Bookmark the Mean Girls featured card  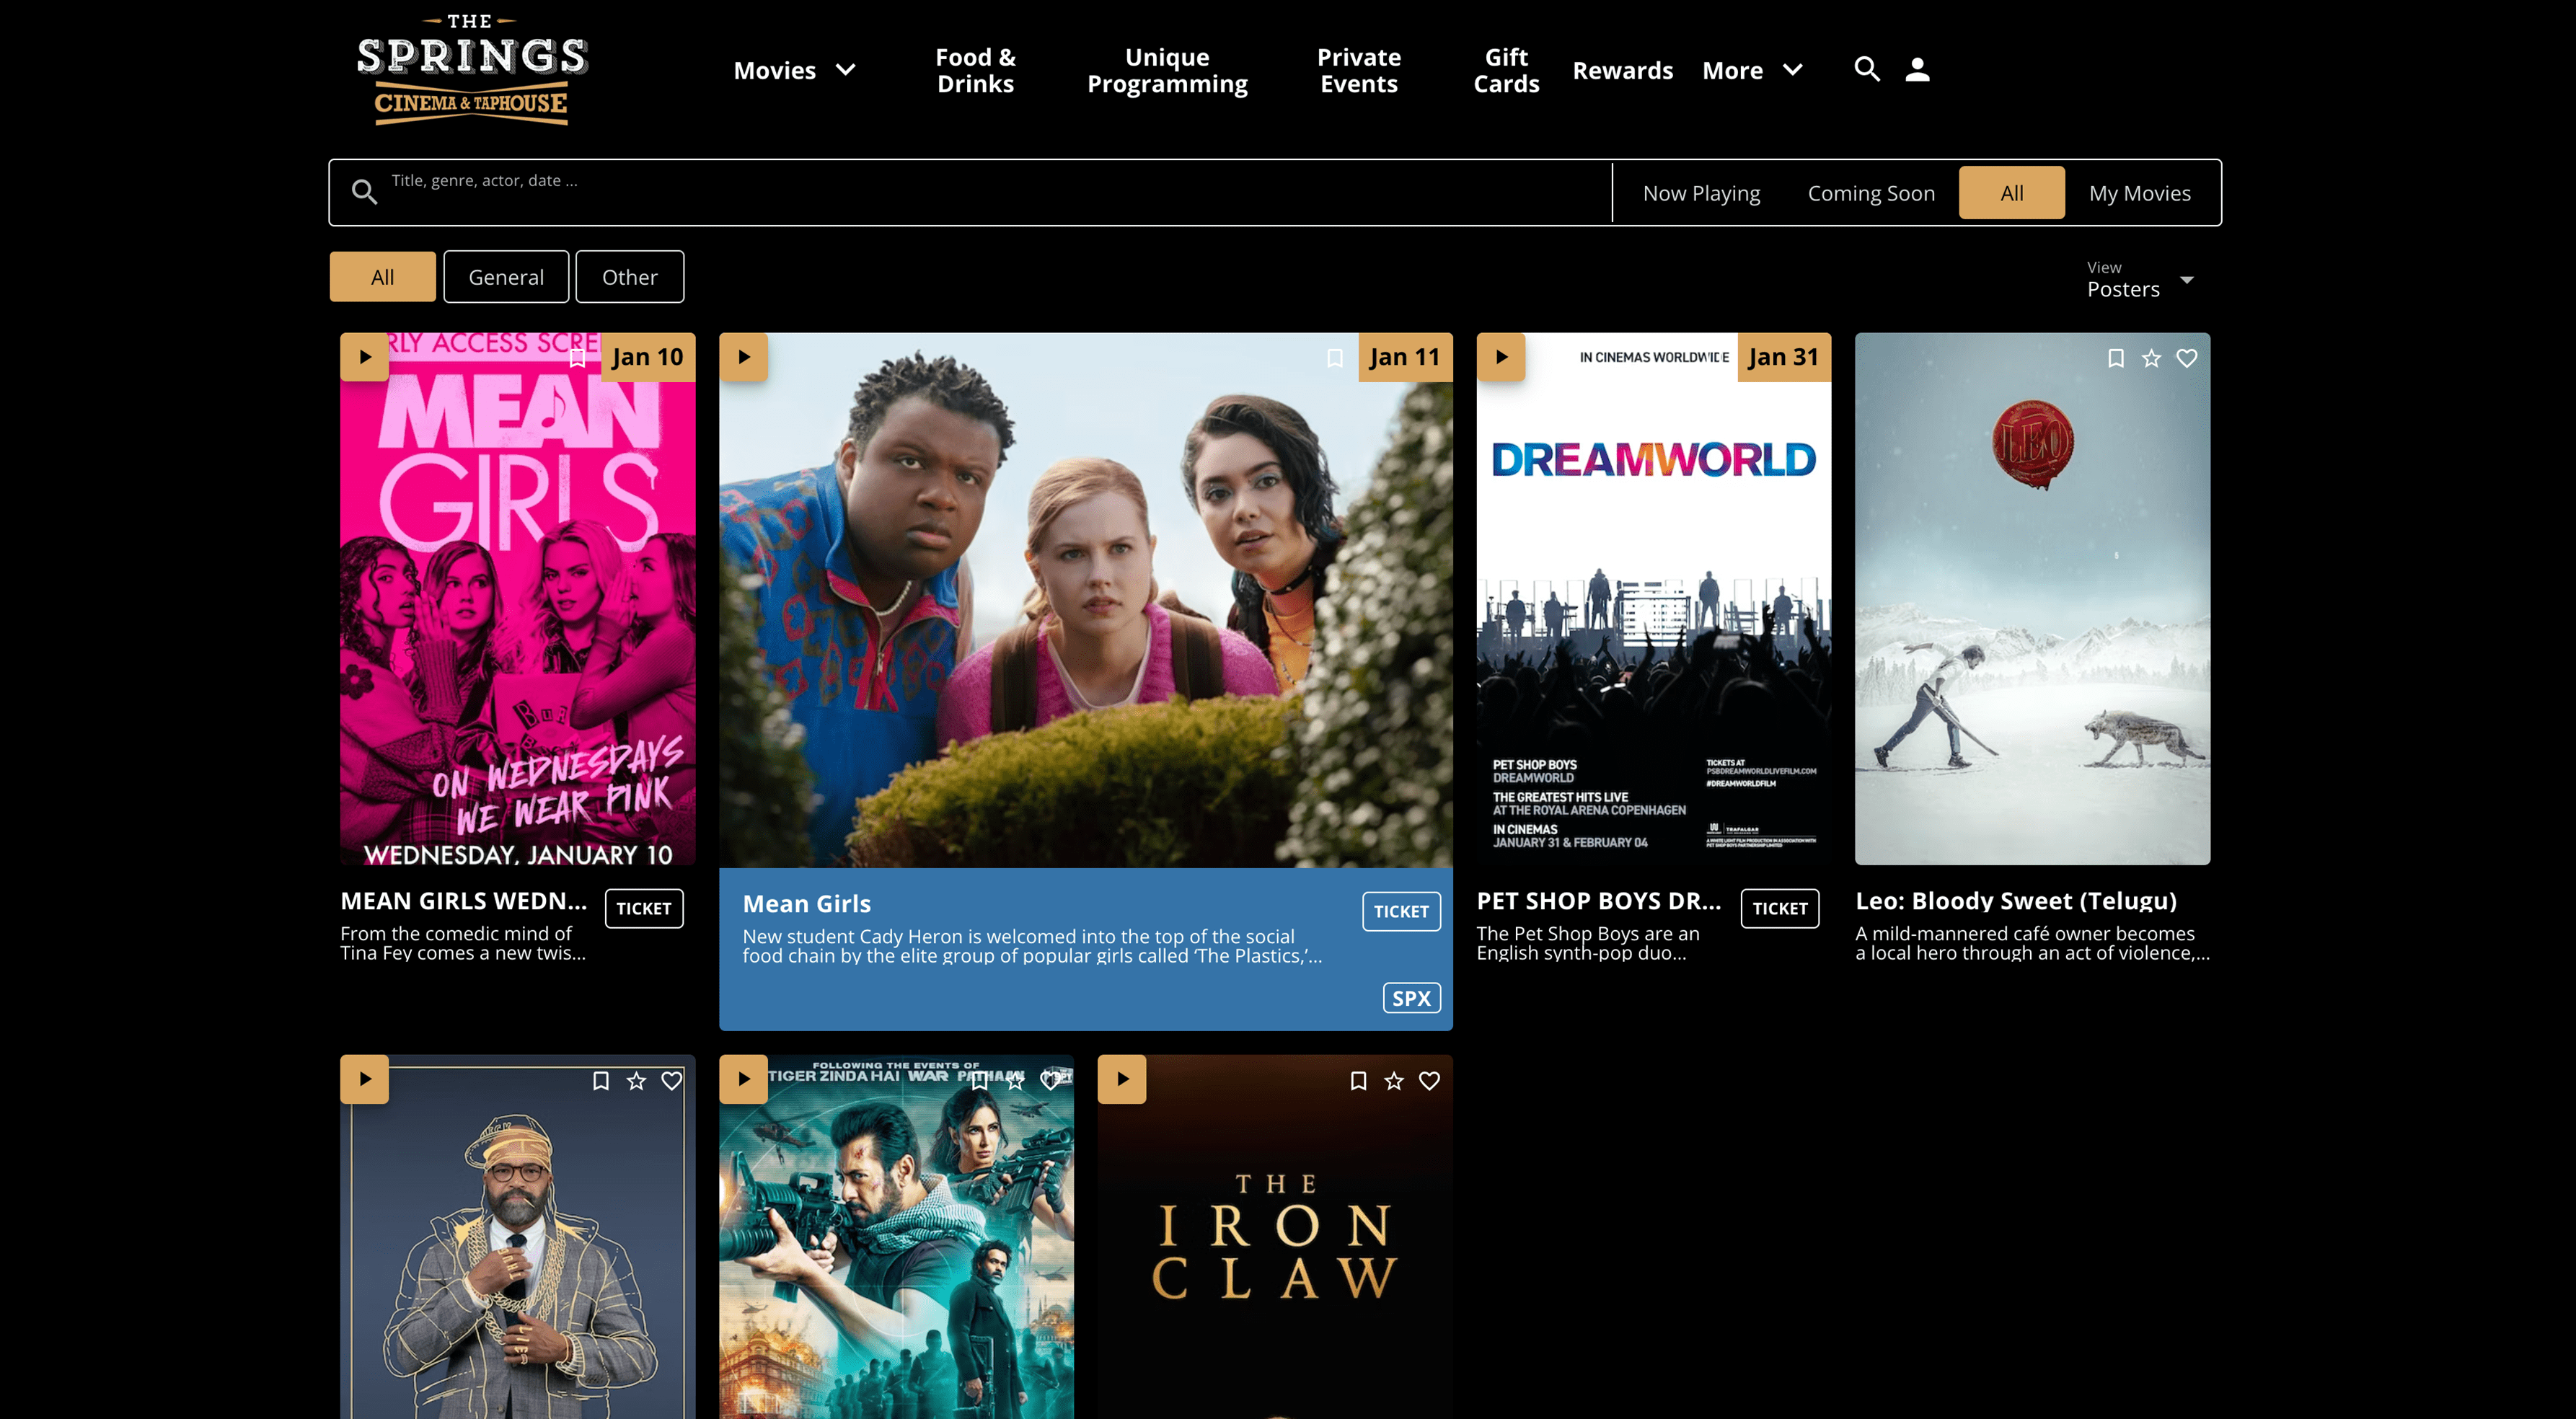[1334, 358]
